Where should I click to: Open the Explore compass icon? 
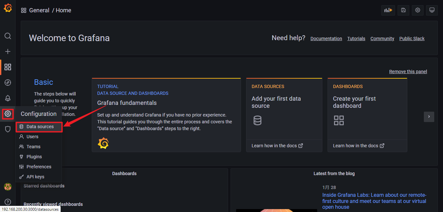[x=8, y=83]
